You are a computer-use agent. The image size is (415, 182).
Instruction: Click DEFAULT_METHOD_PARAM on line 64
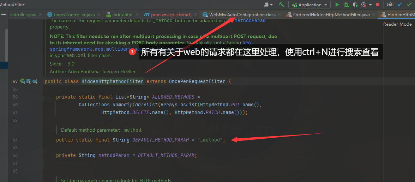[161, 140]
